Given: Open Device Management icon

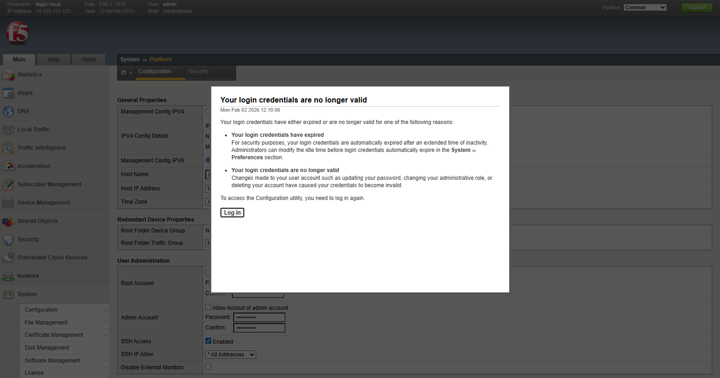Looking at the screenshot, I should coord(8,203).
